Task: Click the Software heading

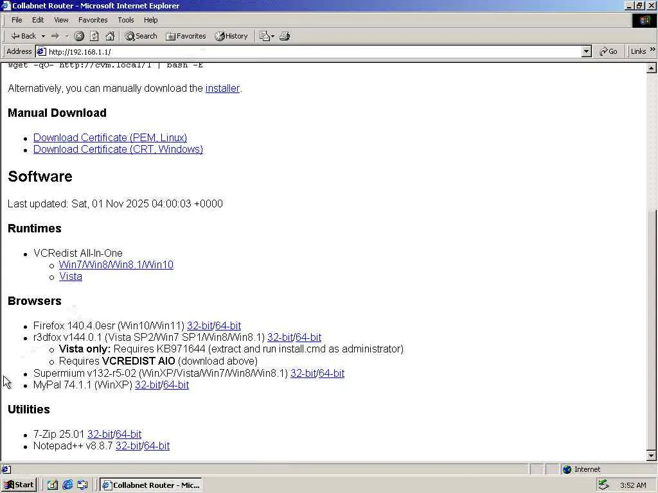Action: pos(40,177)
